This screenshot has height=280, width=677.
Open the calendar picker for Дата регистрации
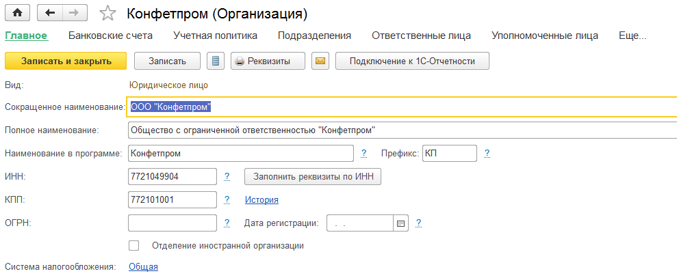400,223
